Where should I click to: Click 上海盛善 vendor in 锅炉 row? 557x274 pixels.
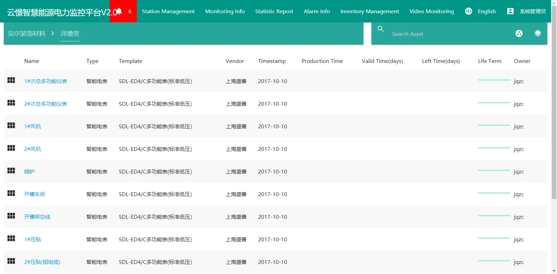coord(236,172)
